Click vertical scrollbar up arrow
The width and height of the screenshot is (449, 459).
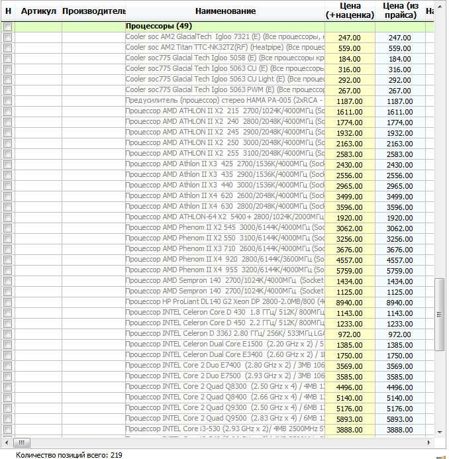point(439,7)
